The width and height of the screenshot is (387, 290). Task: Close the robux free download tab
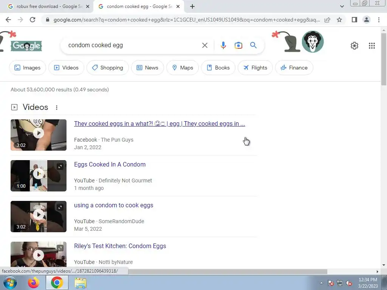coord(88,7)
